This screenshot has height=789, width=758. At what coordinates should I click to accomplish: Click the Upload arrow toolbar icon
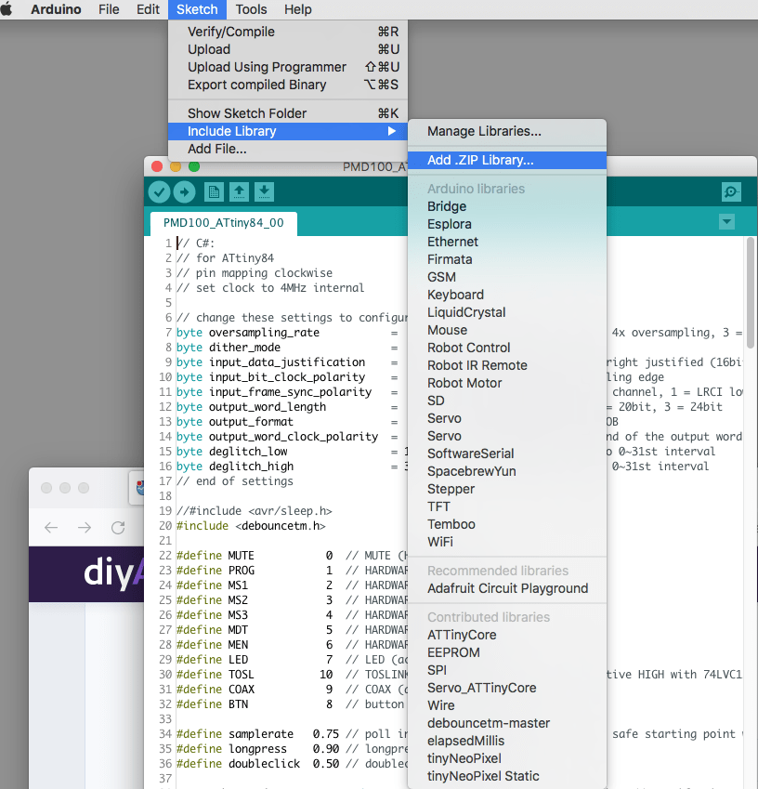click(185, 191)
